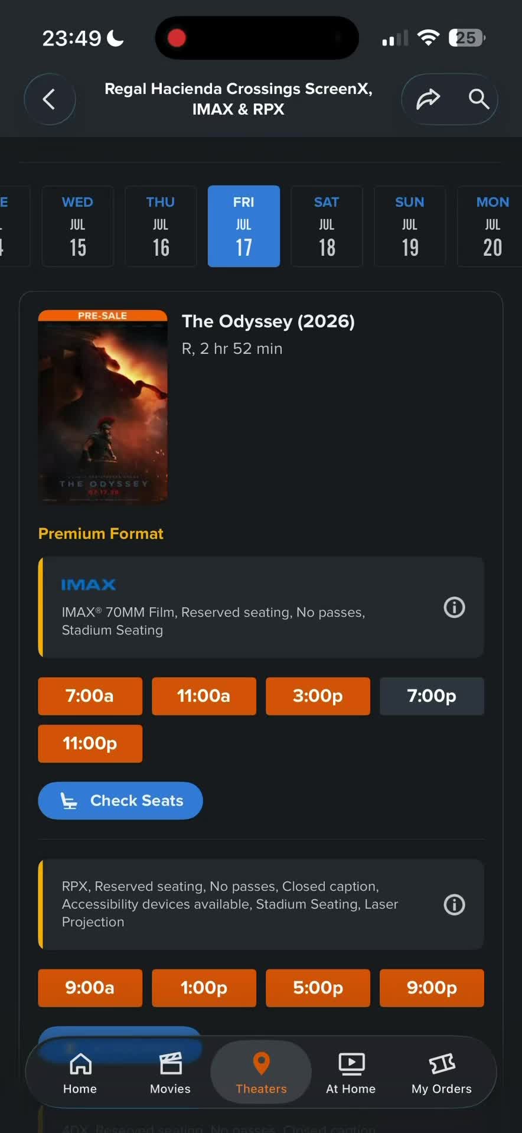This screenshot has height=1133, width=522.
Task: Choose Sunday Jul 19 date
Action: (410, 226)
